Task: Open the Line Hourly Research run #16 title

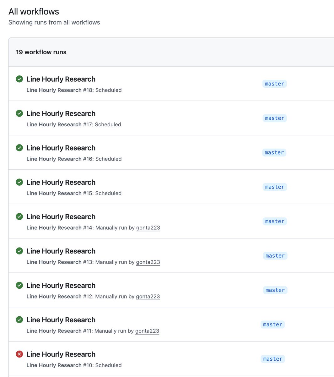Action: pos(61,148)
